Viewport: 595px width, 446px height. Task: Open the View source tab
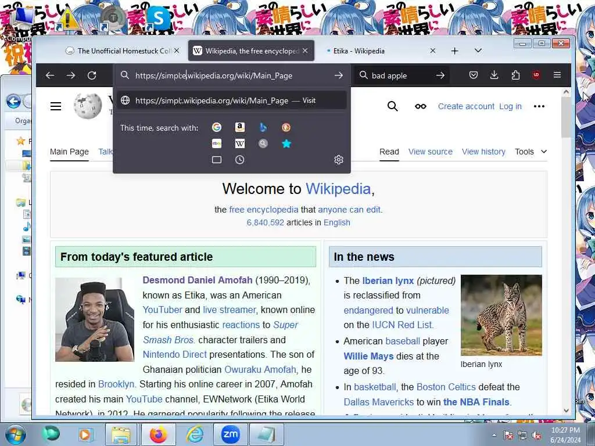pyautogui.click(x=431, y=152)
